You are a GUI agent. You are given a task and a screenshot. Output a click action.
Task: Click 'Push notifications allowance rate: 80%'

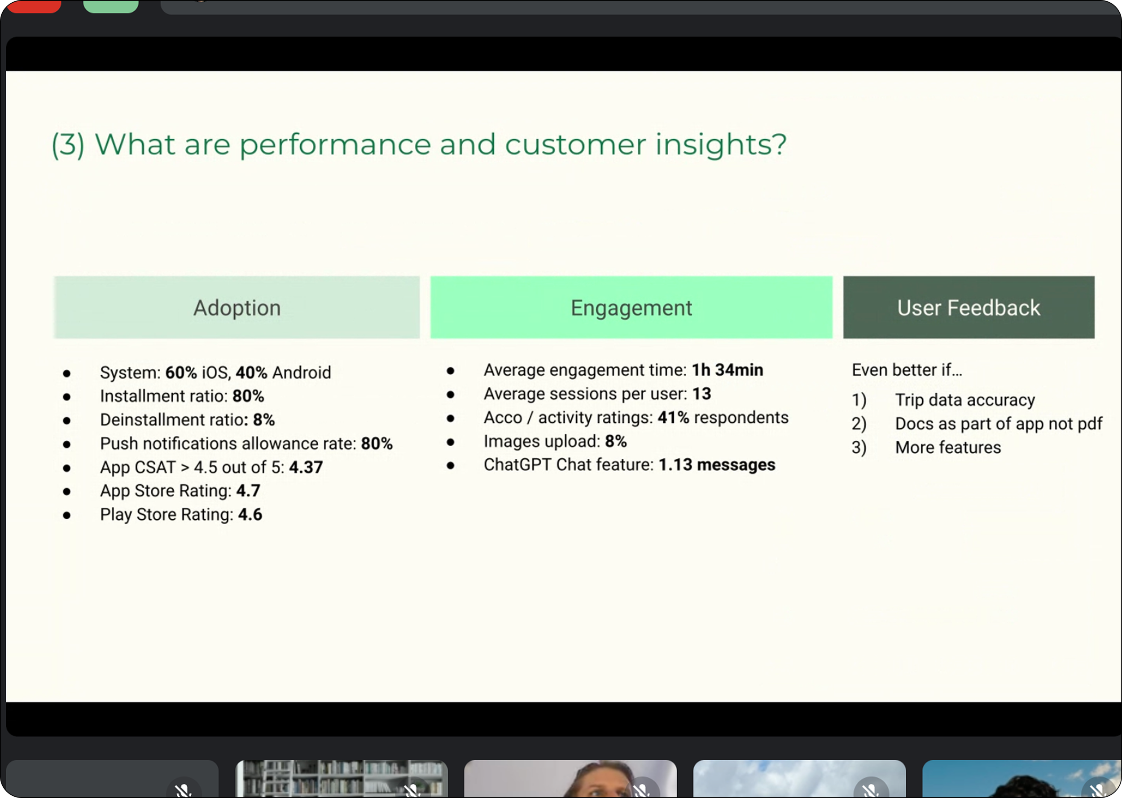246,443
